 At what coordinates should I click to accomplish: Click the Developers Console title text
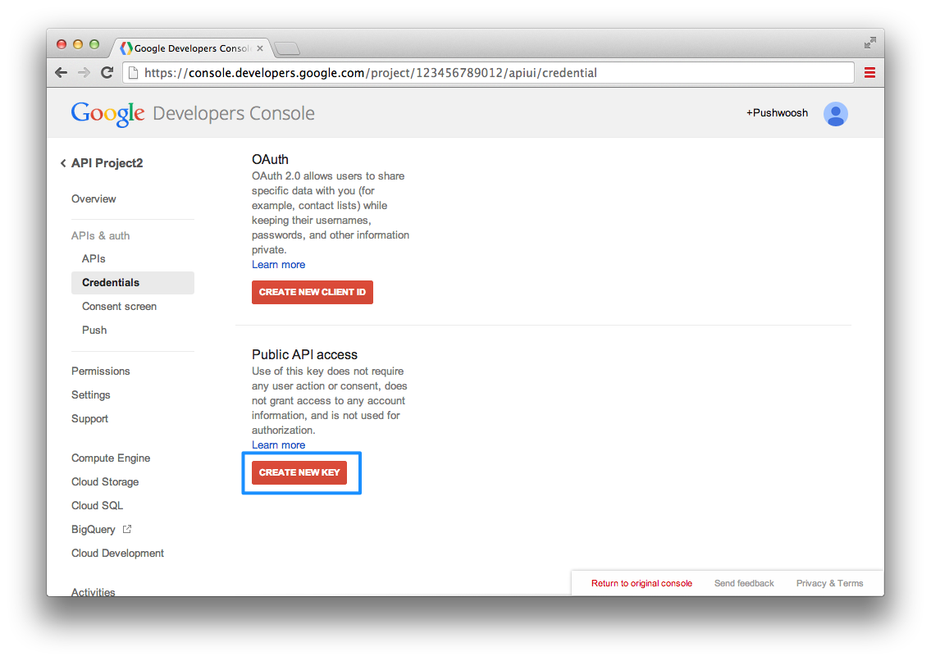(x=234, y=113)
